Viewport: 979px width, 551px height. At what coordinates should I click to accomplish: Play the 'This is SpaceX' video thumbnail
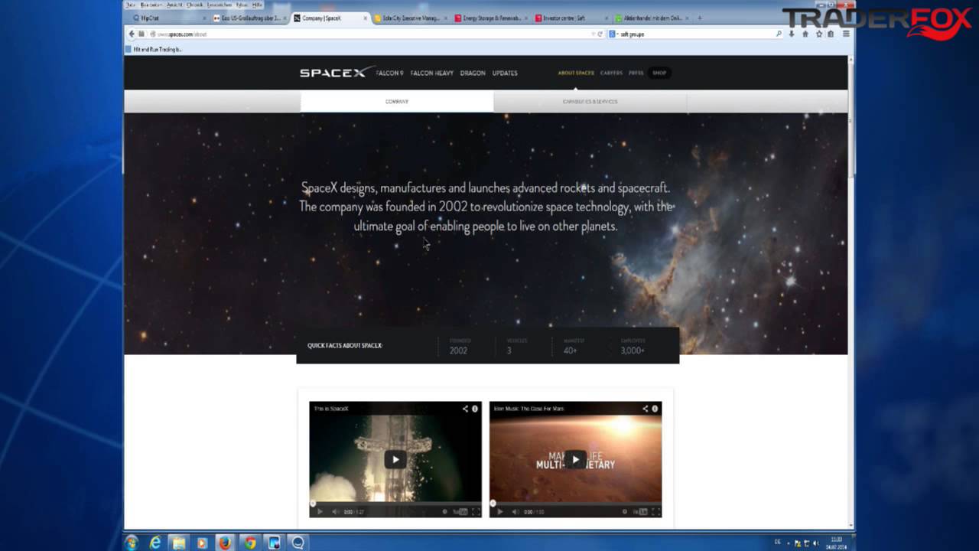[395, 460]
